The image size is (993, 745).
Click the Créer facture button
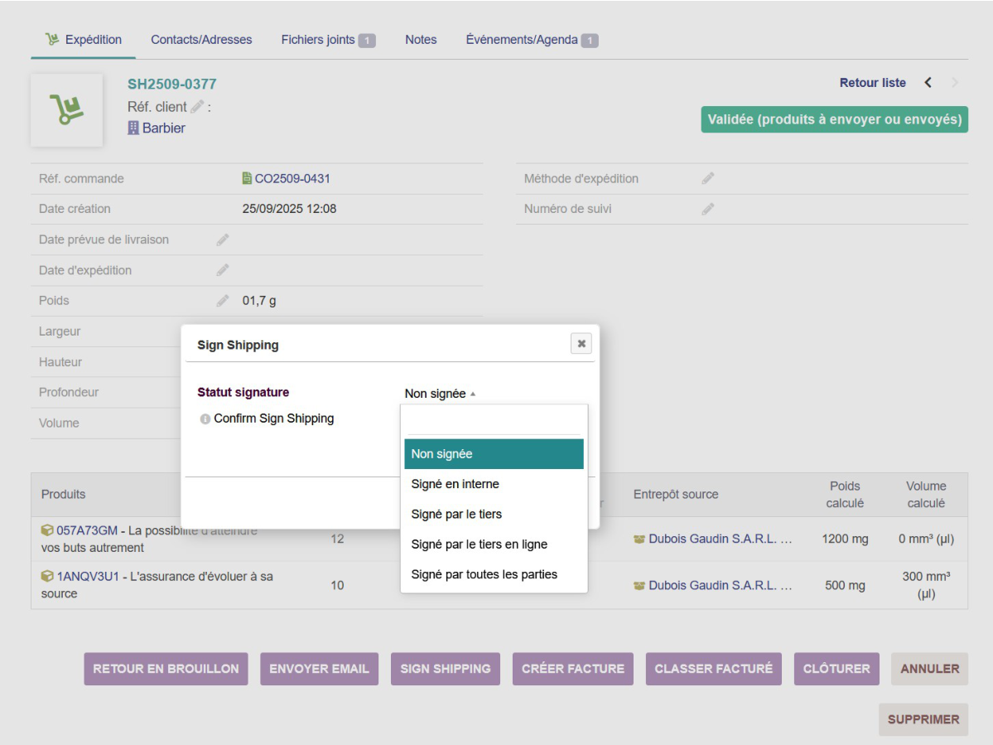click(573, 669)
